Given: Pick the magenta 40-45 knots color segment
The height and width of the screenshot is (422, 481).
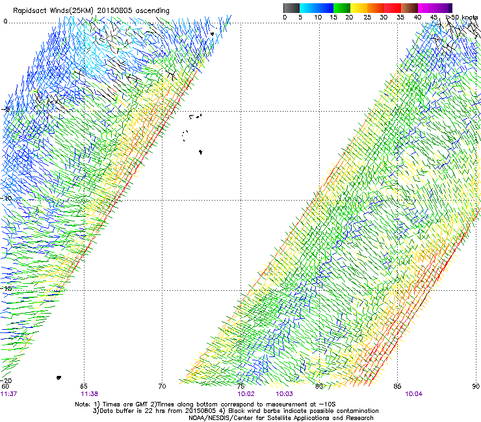Looking at the screenshot, I should pos(426,8).
